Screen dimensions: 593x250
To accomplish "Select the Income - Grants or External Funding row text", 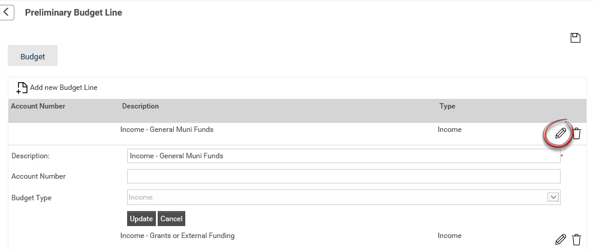I will (x=177, y=236).
